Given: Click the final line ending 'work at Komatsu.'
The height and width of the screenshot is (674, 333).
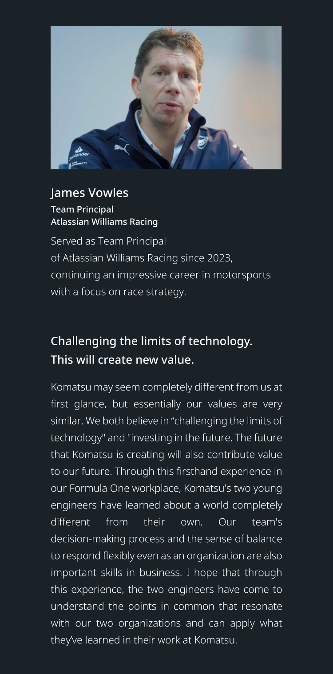Looking at the screenshot, I should tap(144, 640).
